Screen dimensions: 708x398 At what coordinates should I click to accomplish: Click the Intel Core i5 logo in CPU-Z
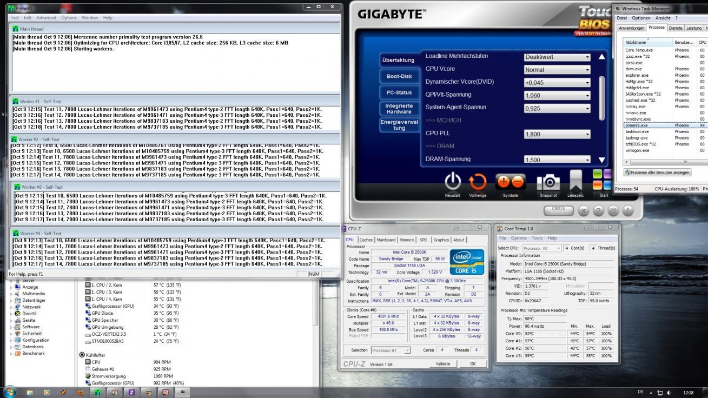[467, 262]
